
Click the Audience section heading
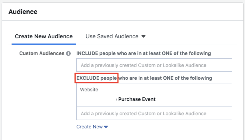pos(23,12)
